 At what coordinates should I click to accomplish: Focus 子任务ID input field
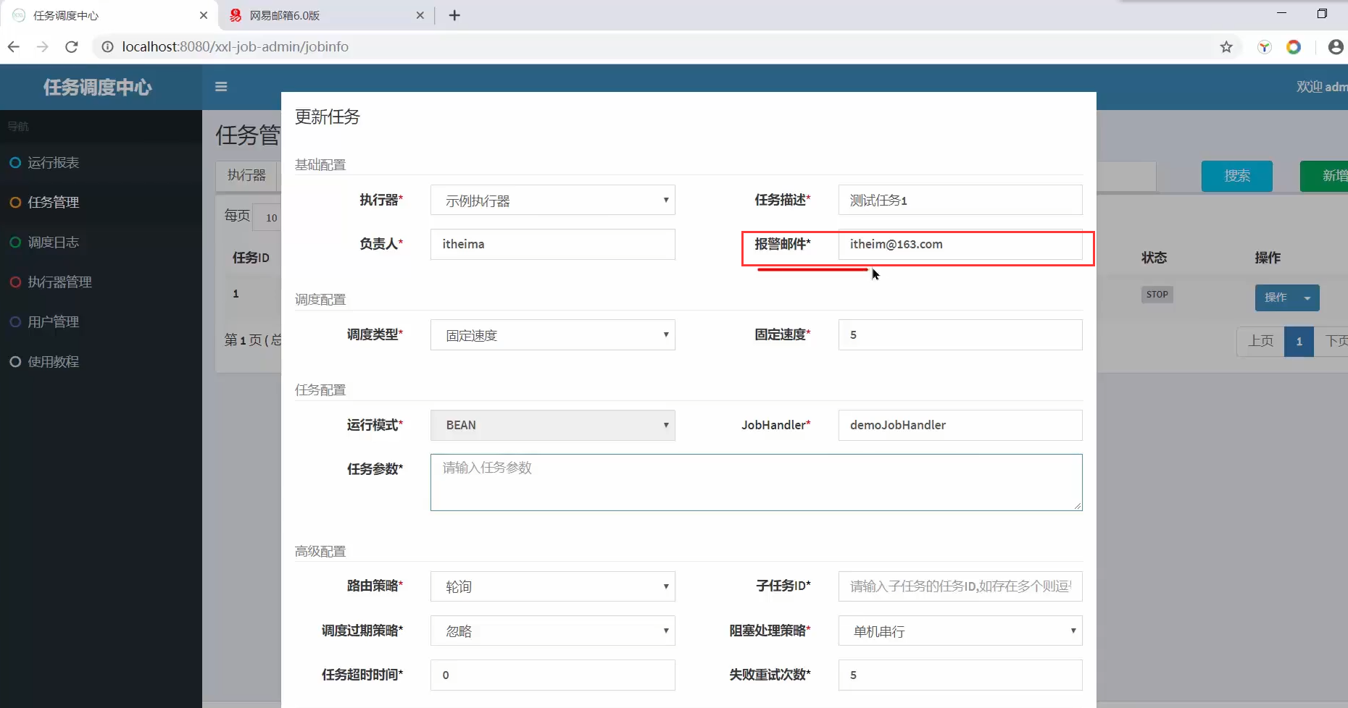(960, 586)
